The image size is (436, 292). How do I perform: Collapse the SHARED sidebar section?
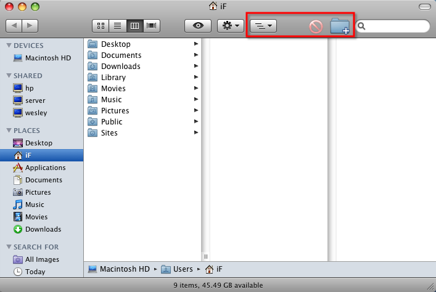[9, 76]
